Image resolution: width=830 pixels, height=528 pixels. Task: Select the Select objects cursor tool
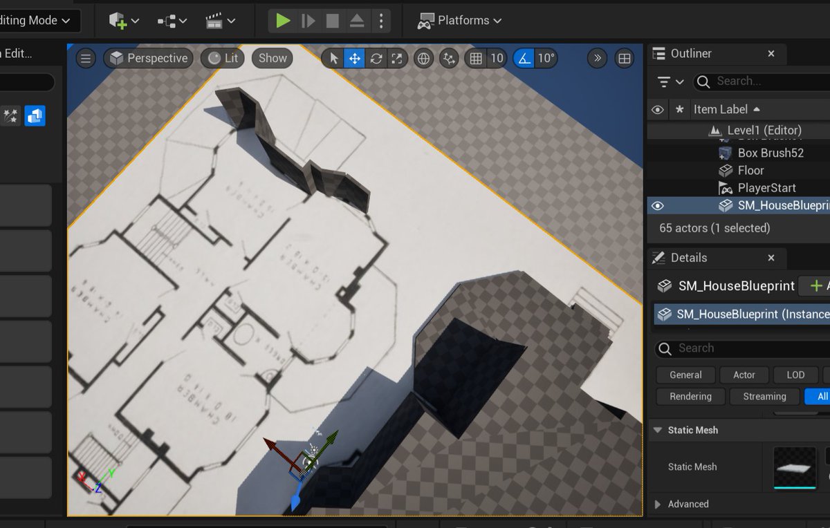tap(334, 58)
